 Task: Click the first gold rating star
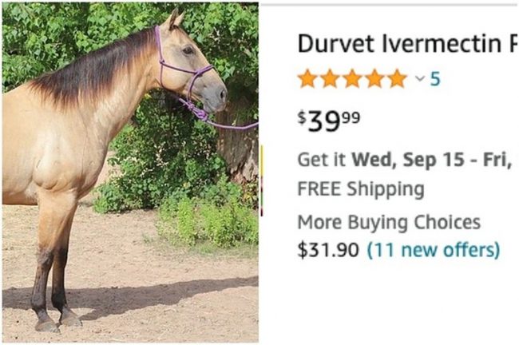coord(307,78)
